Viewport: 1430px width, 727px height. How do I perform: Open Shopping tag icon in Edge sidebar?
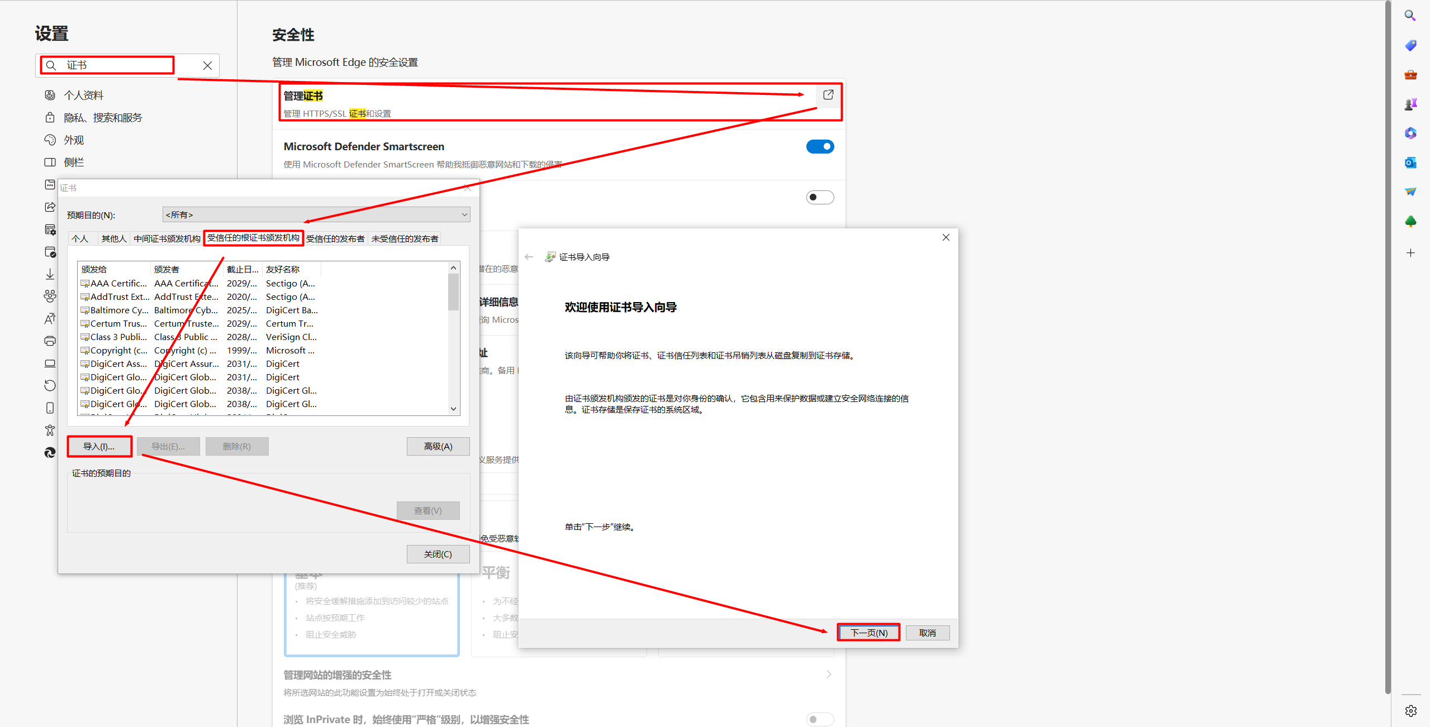pyautogui.click(x=1410, y=45)
